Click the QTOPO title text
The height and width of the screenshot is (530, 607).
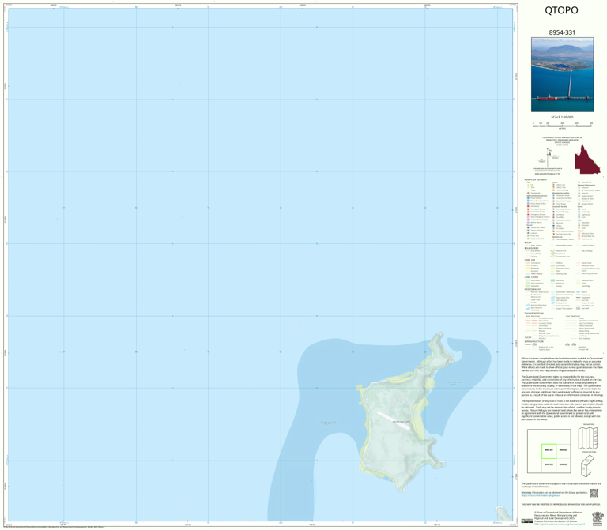tap(561, 10)
